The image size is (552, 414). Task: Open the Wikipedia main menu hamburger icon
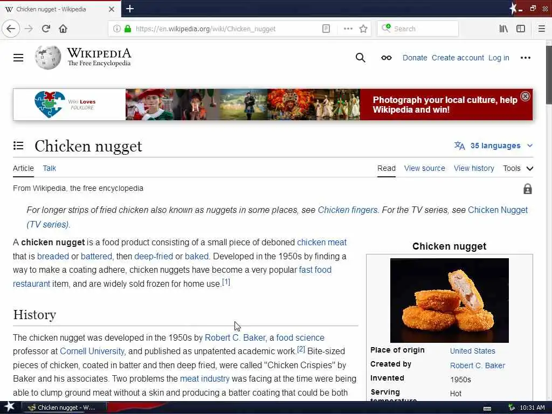tap(18, 58)
